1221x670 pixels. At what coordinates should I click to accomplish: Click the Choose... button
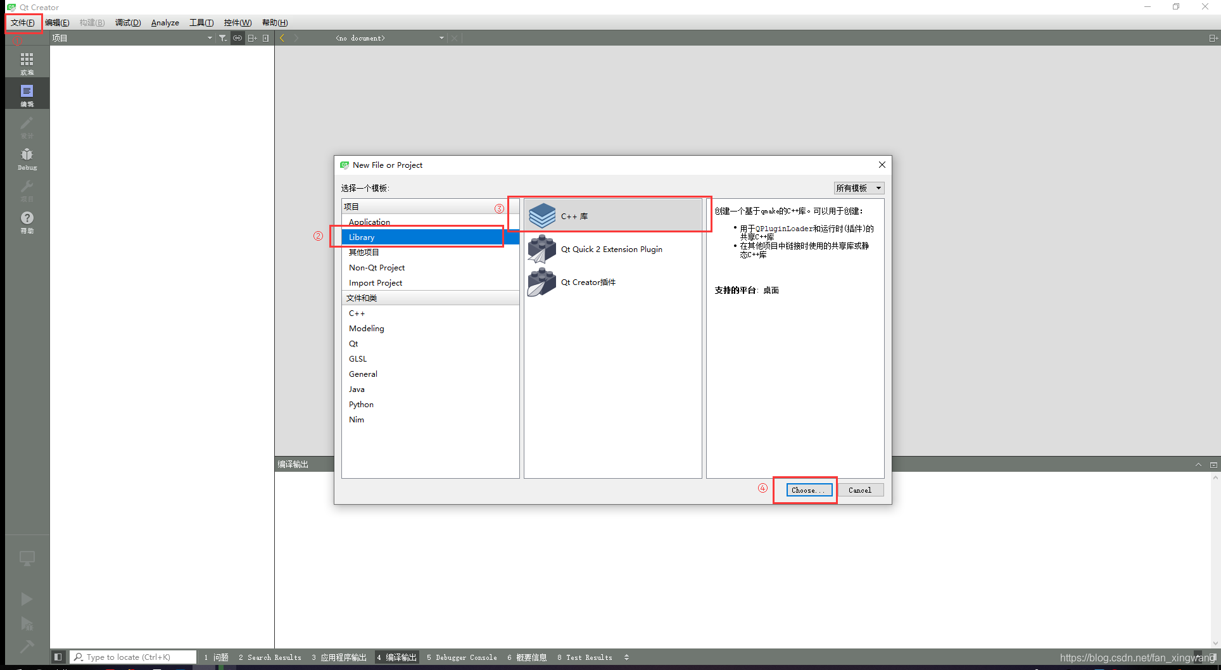809,490
